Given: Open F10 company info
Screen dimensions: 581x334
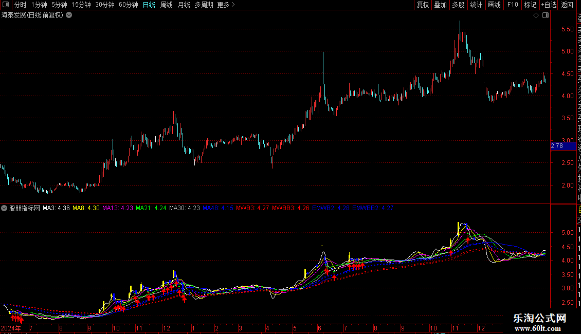Looking at the screenshot, I should 513,5.
